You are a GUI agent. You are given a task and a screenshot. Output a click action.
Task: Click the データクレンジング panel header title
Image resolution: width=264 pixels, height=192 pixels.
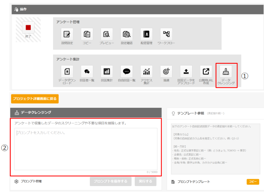click(x=36, y=112)
